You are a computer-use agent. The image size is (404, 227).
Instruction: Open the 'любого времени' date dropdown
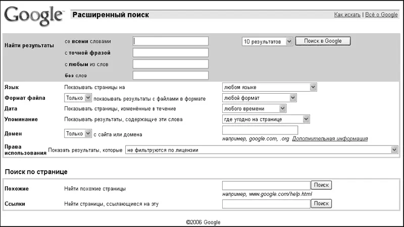[x=255, y=109]
